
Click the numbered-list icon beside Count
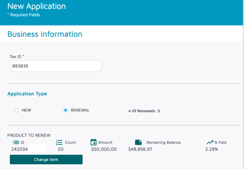click(59, 142)
